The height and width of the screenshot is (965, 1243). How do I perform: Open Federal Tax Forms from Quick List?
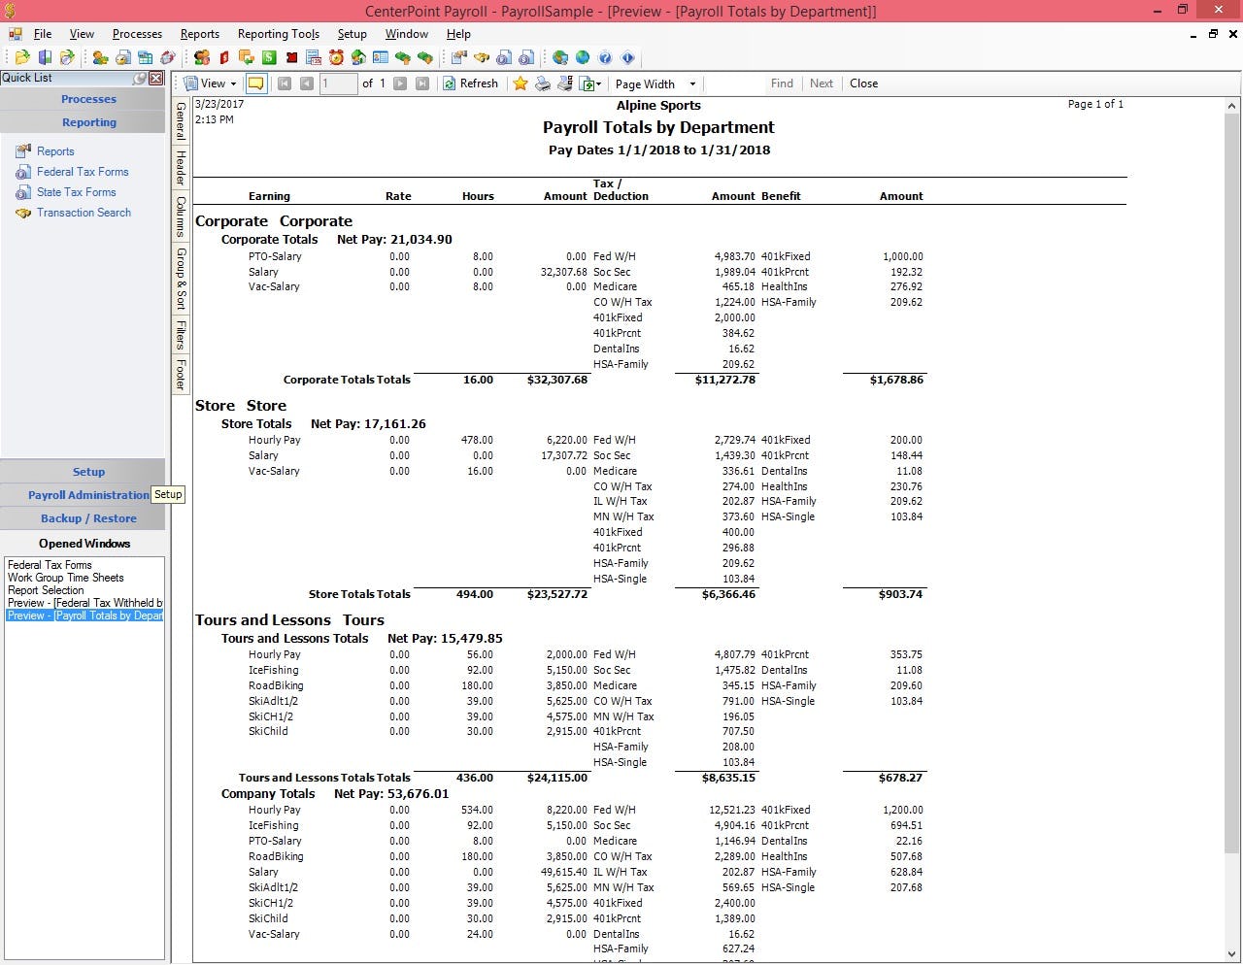pos(85,172)
